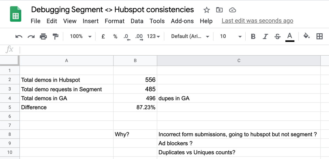Open the 'Last edit was seconds ago' link
This screenshot has width=329, height=159.
click(257, 21)
